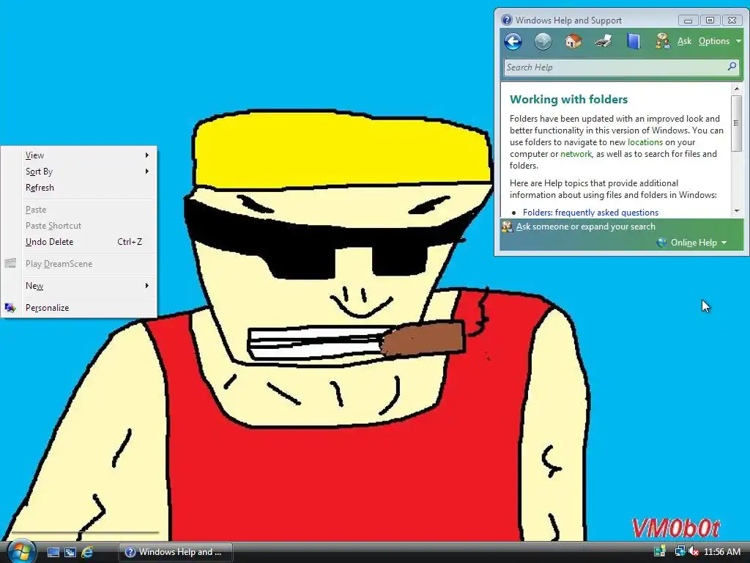
Task: Click the Ask person icon in toolbar
Action: tap(663, 41)
